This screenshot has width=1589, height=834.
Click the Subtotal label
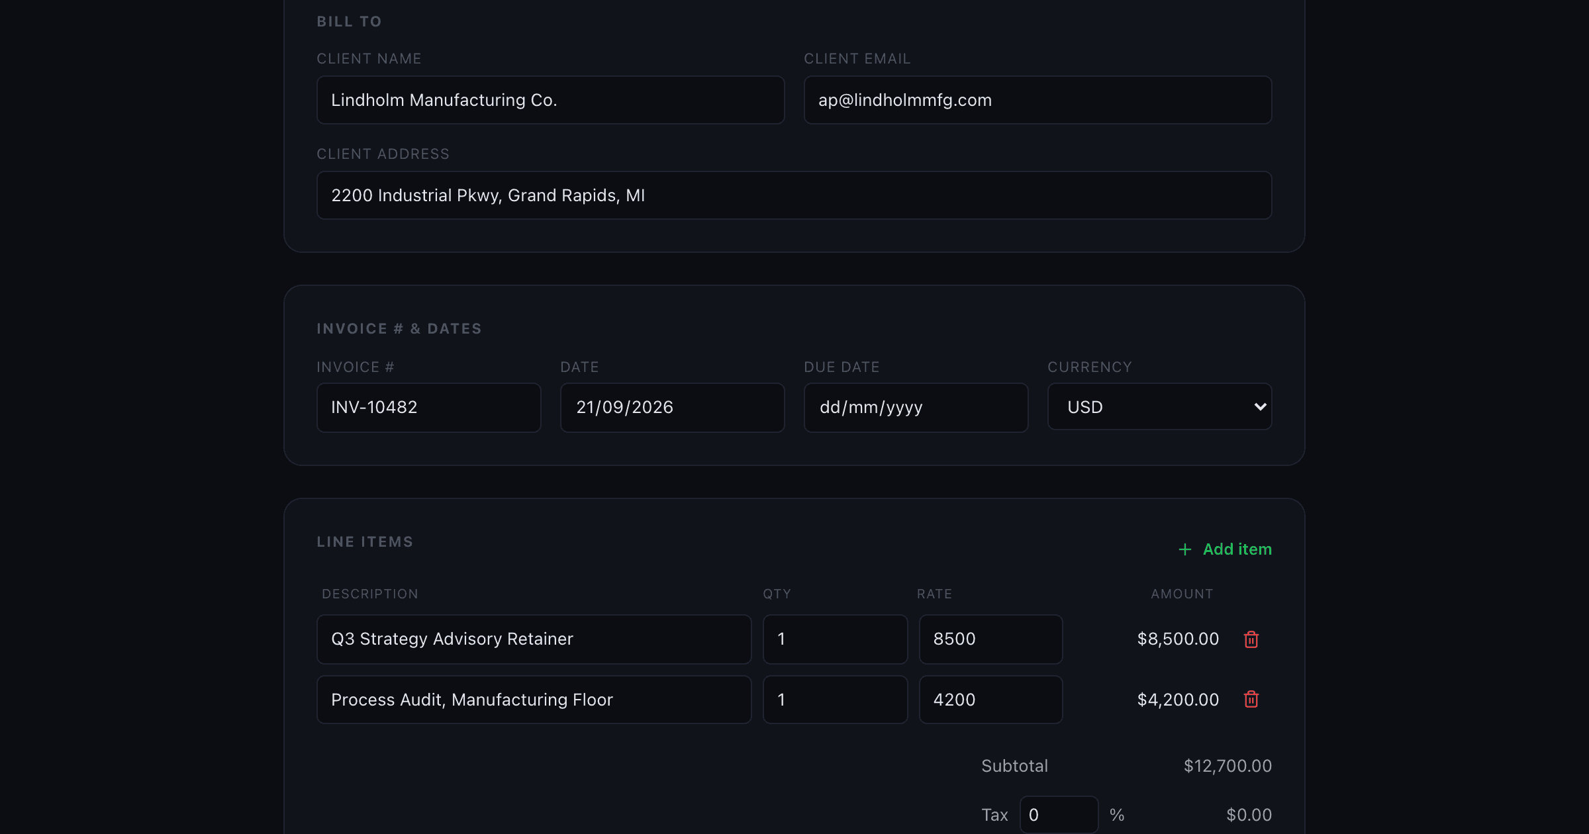[x=1014, y=766]
